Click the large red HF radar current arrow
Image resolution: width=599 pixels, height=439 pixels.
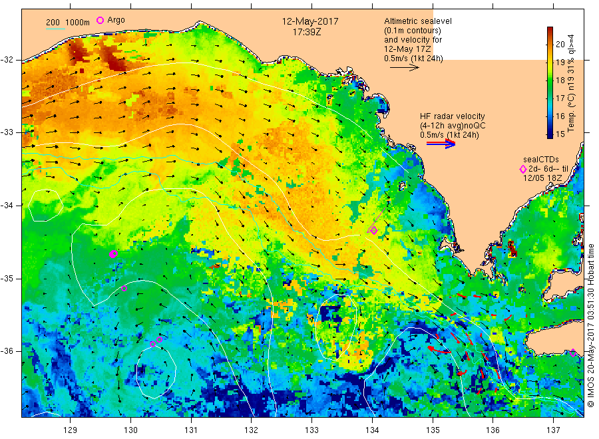439,350
